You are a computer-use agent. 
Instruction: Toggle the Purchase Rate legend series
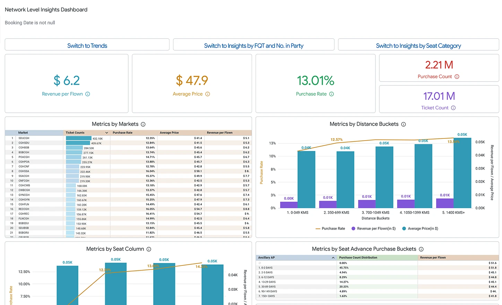pyautogui.click(x=330, y=229)
